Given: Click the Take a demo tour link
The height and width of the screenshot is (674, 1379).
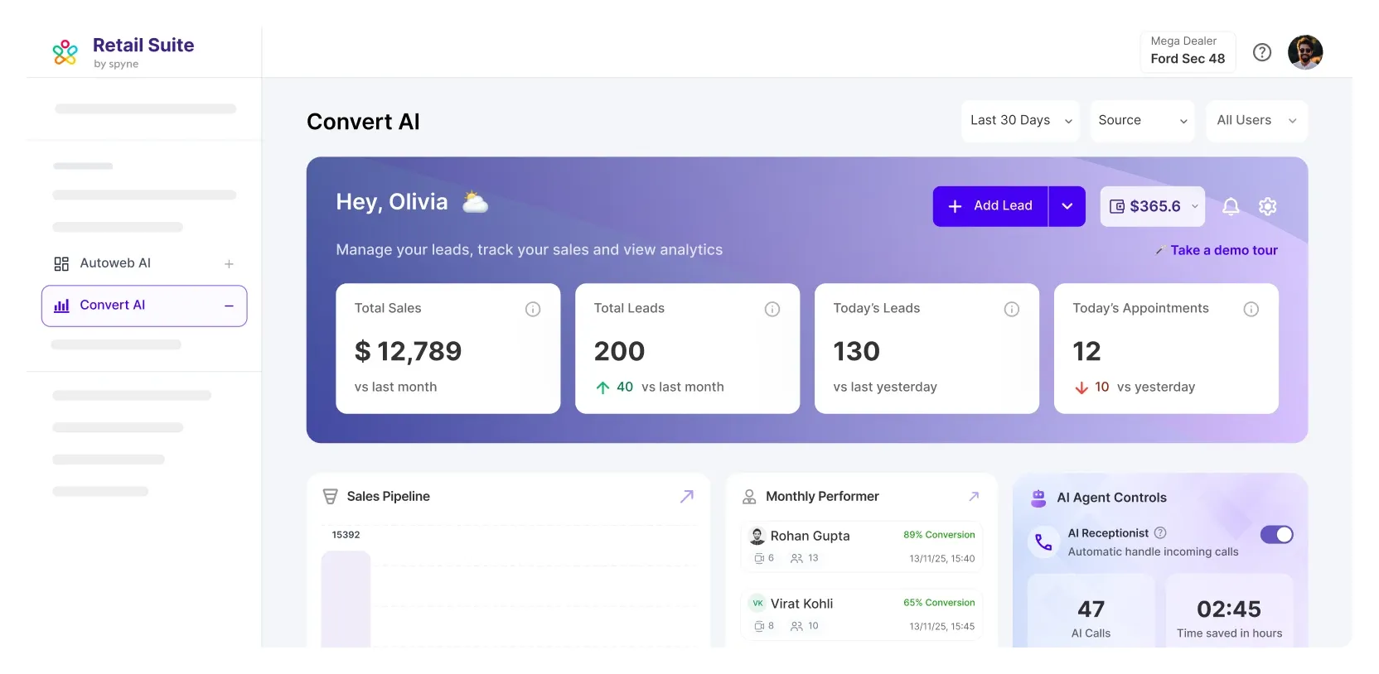Looking at the screenshot, I should point(1223,250).
